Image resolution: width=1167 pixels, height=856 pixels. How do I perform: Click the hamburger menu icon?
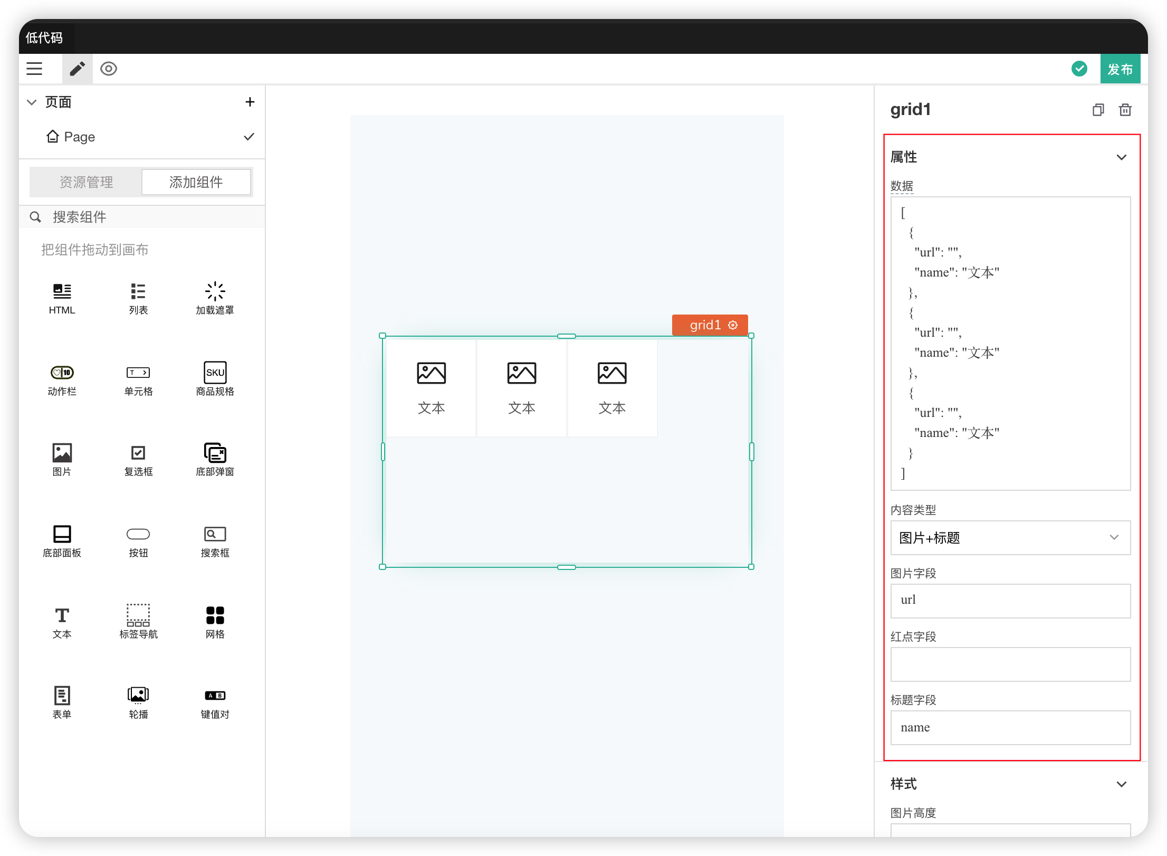(34, 69)
